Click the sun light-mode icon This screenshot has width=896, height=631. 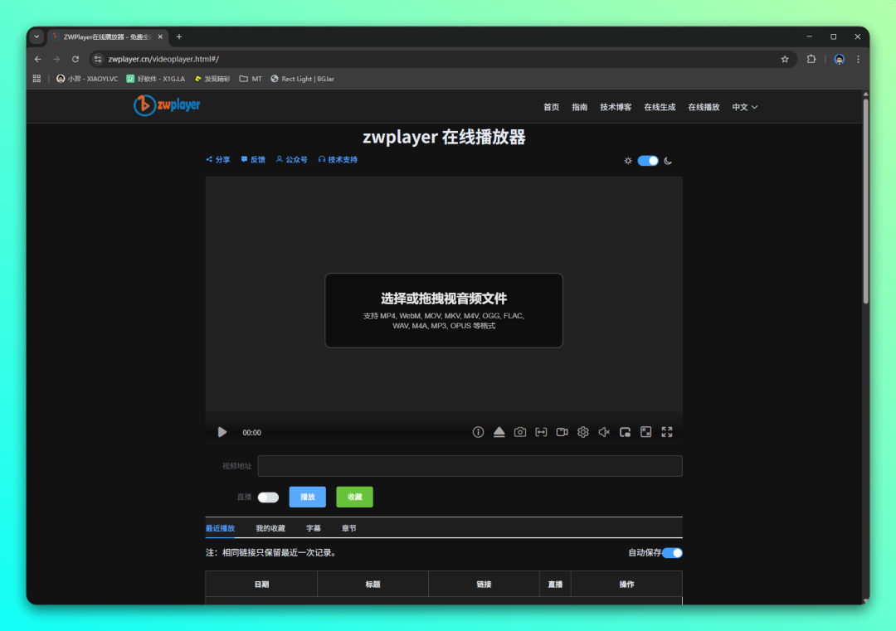[628, 161]
